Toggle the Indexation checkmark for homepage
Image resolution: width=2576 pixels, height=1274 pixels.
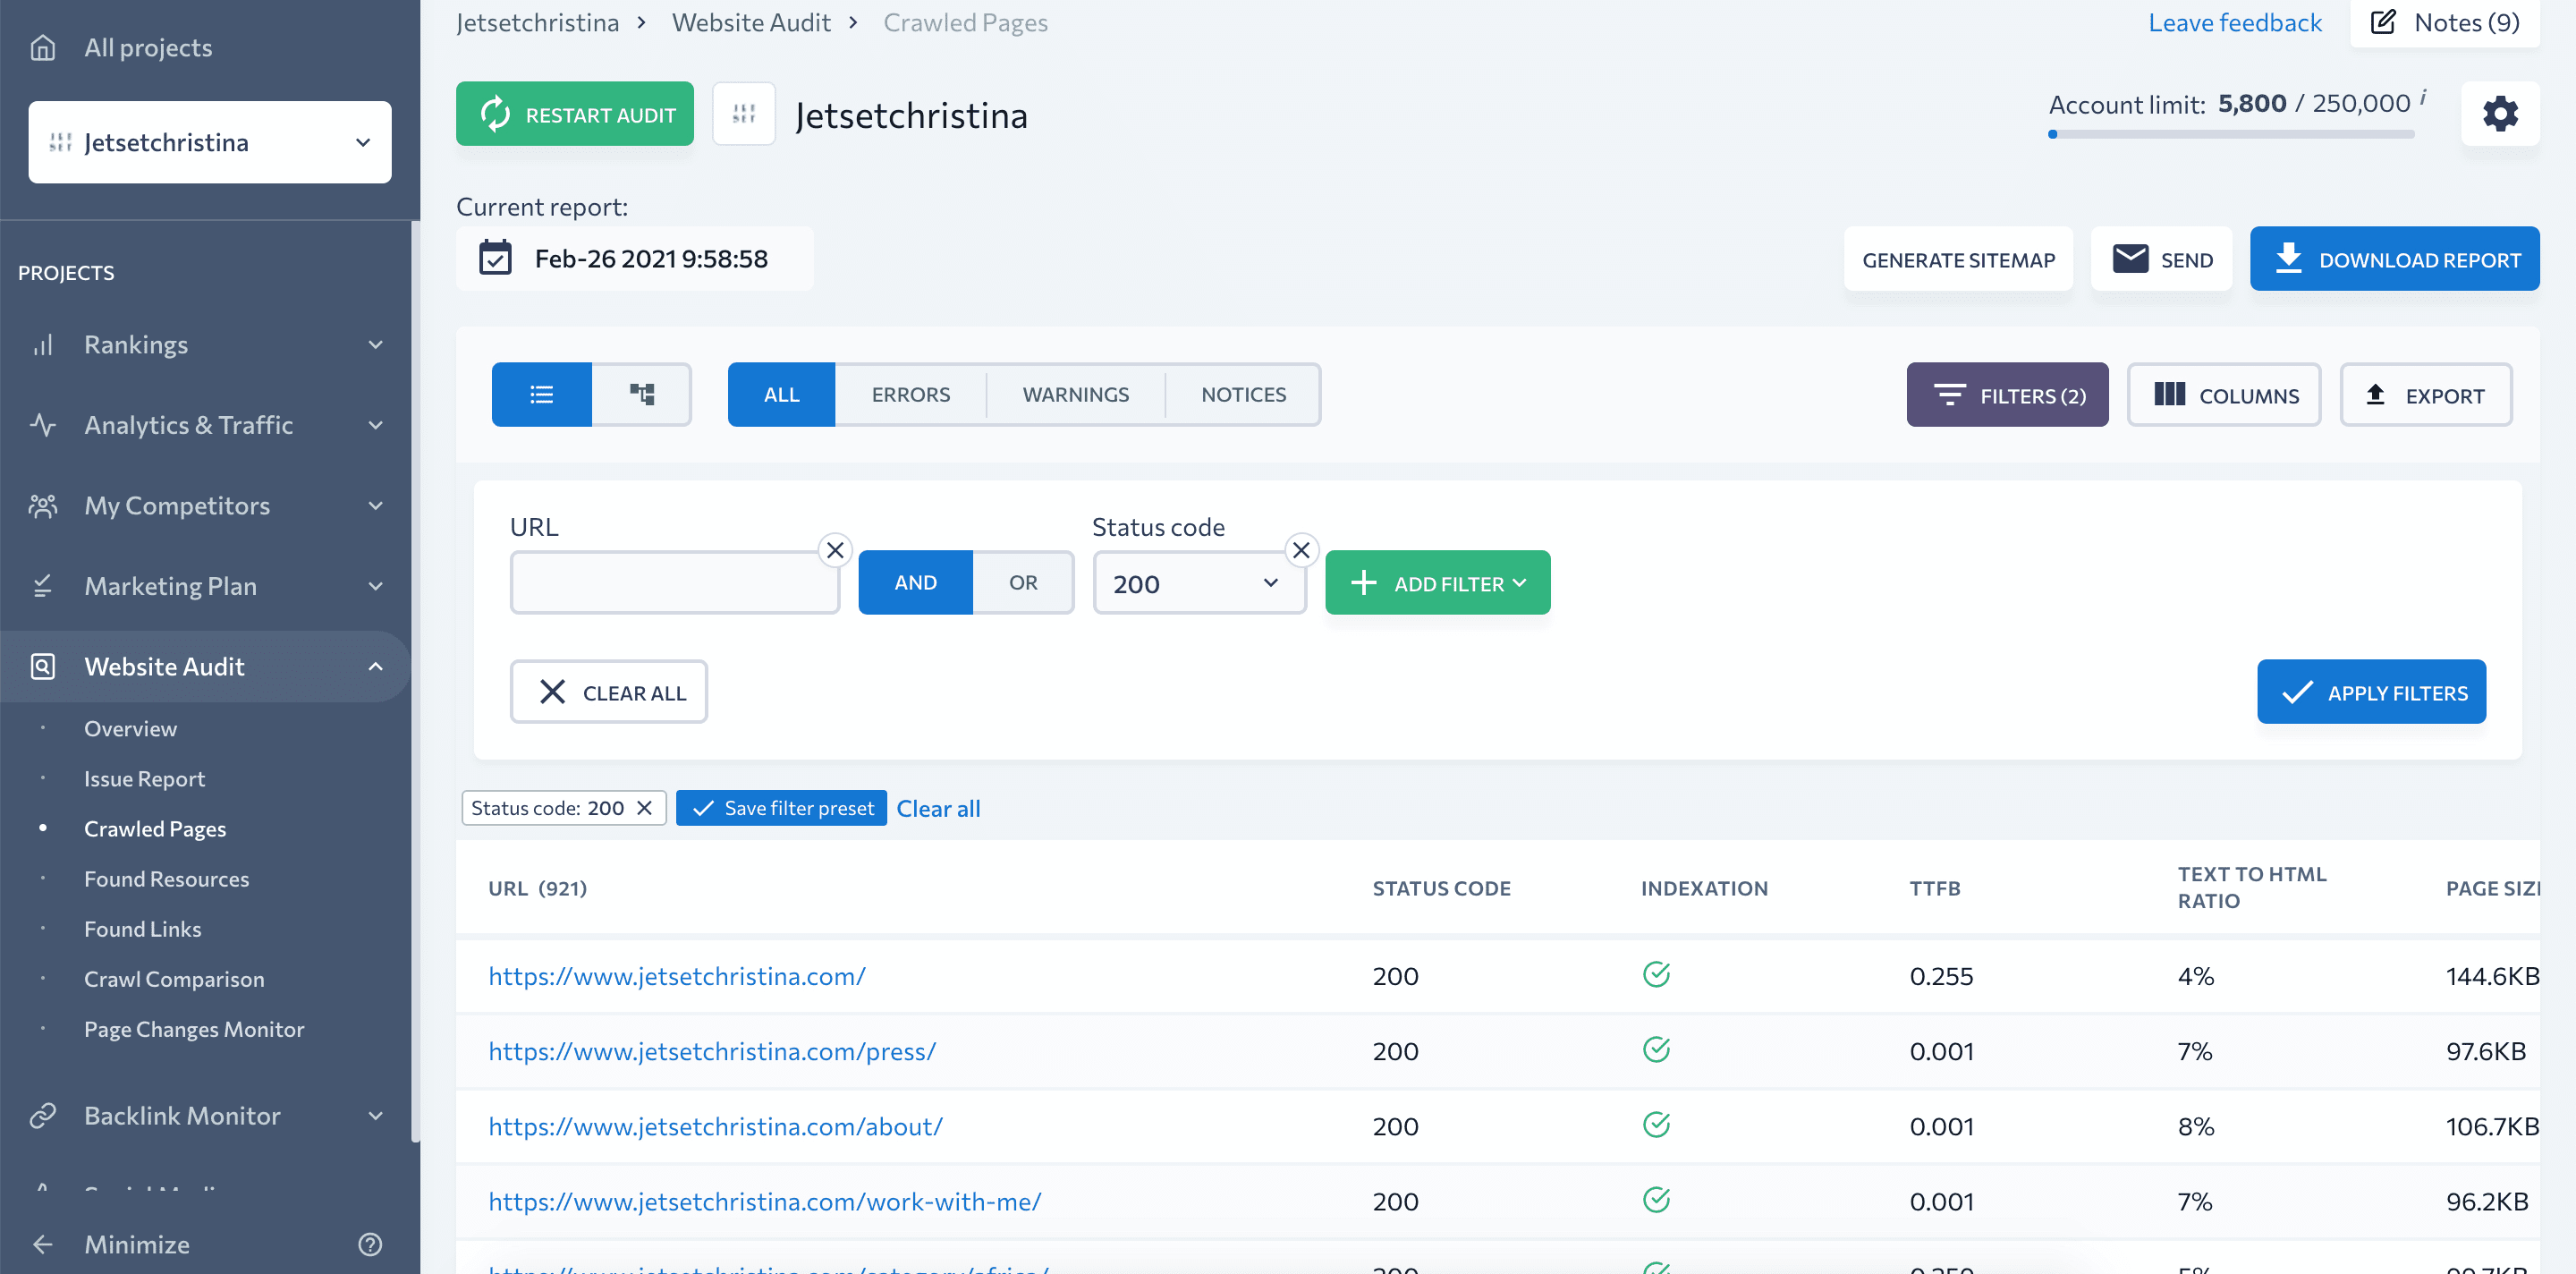tap(1657, 973)
